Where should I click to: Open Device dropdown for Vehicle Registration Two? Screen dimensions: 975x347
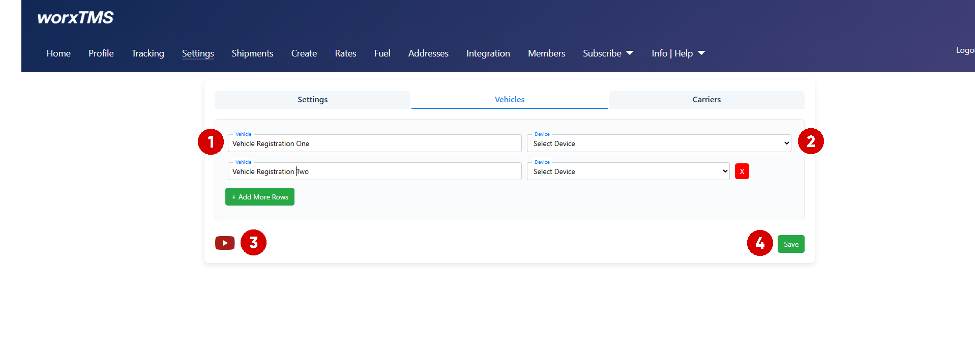coord(628,171)
